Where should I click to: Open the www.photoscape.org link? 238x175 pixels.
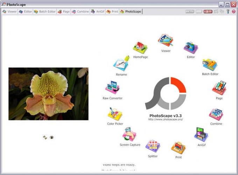[x=166, y=119]
